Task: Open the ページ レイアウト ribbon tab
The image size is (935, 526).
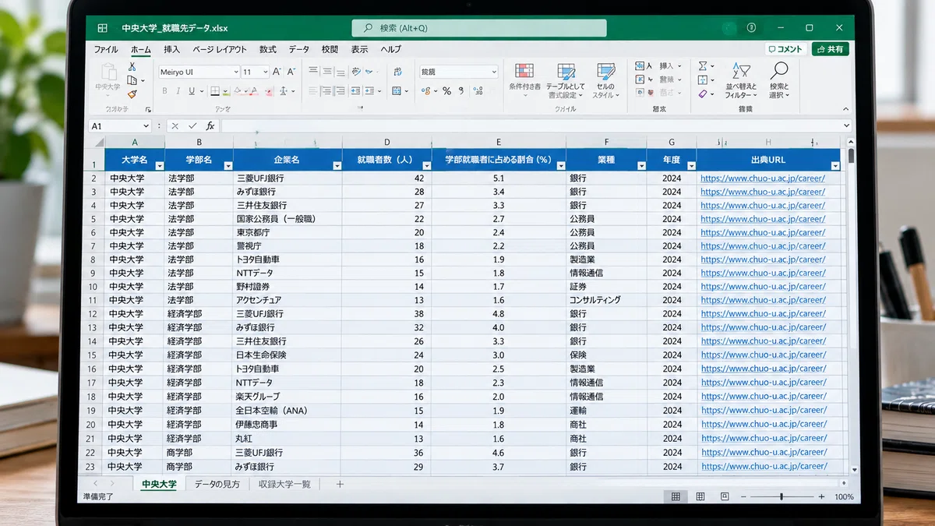Action: click(x=220, y=49)
